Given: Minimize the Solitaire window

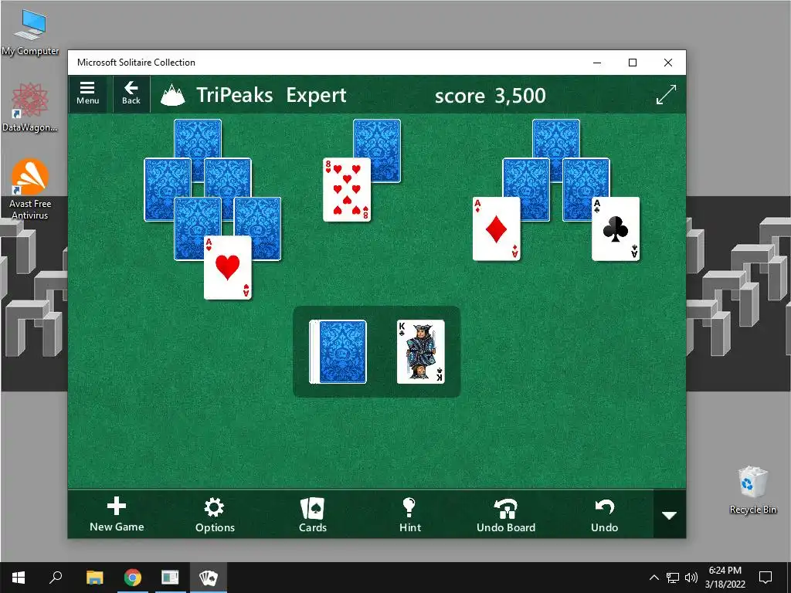Looking at the screenshot, I should coord(597,63).
